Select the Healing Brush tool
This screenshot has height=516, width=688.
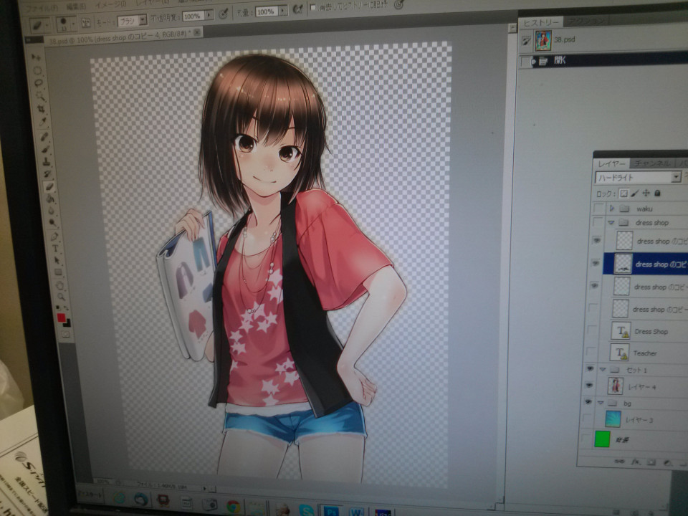point(44,137)
